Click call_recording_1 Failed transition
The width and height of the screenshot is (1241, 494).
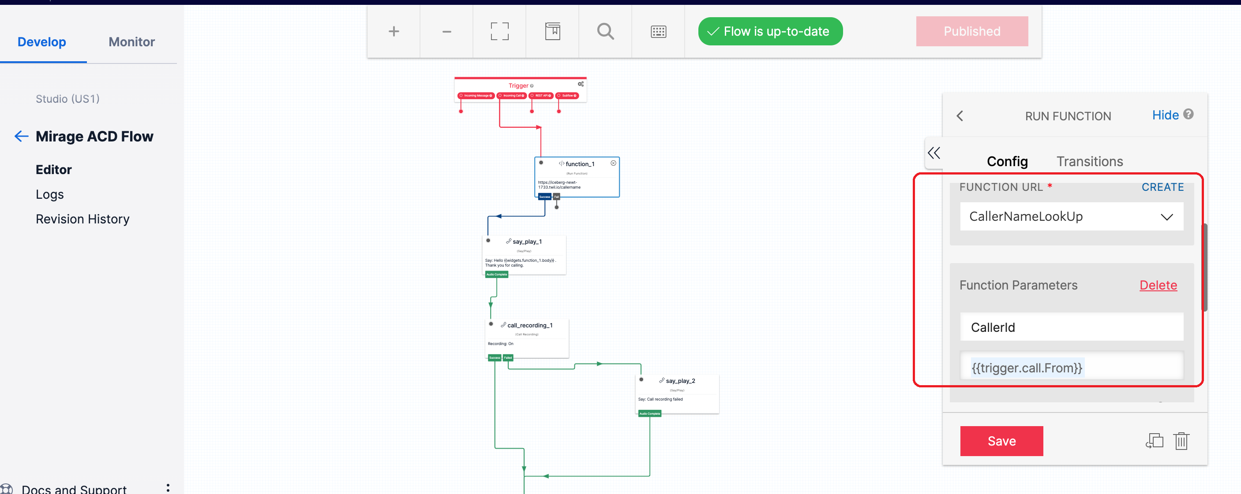(508, 357)
